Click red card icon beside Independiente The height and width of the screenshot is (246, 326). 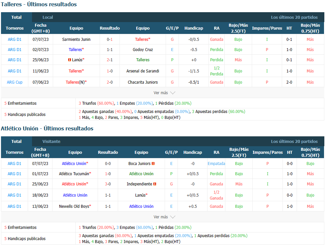tap(155, 184)
